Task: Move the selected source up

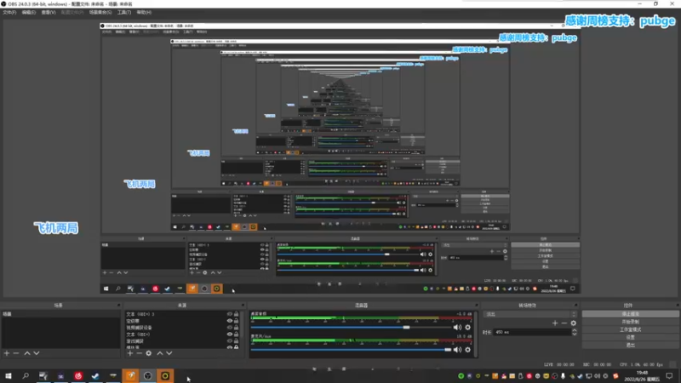Action: 159,353
